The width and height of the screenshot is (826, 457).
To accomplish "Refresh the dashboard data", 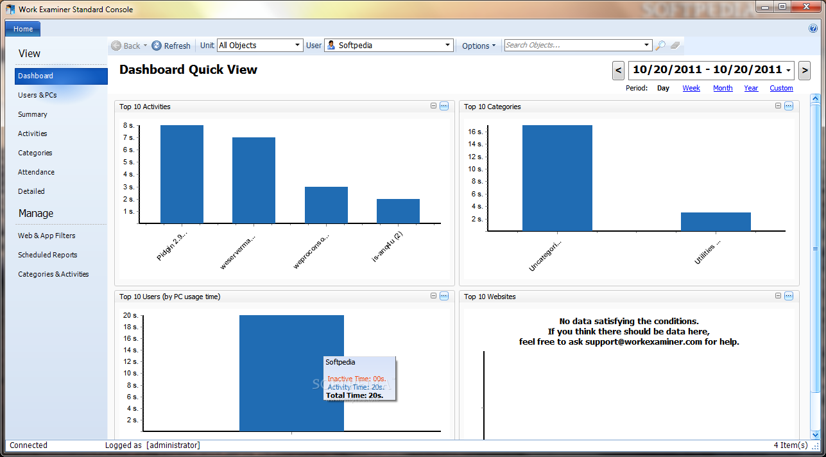I will click(x=171, y=46).
